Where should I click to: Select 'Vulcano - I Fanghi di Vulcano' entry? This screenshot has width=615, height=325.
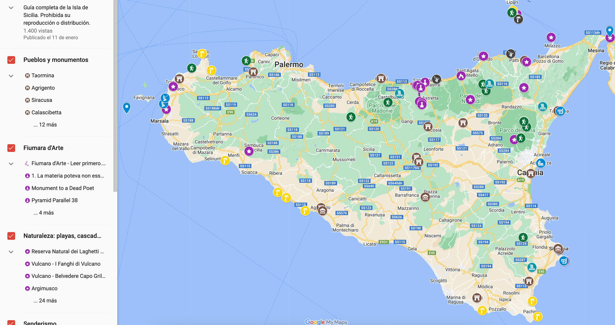pyautogui.click(x=66, y=264)
